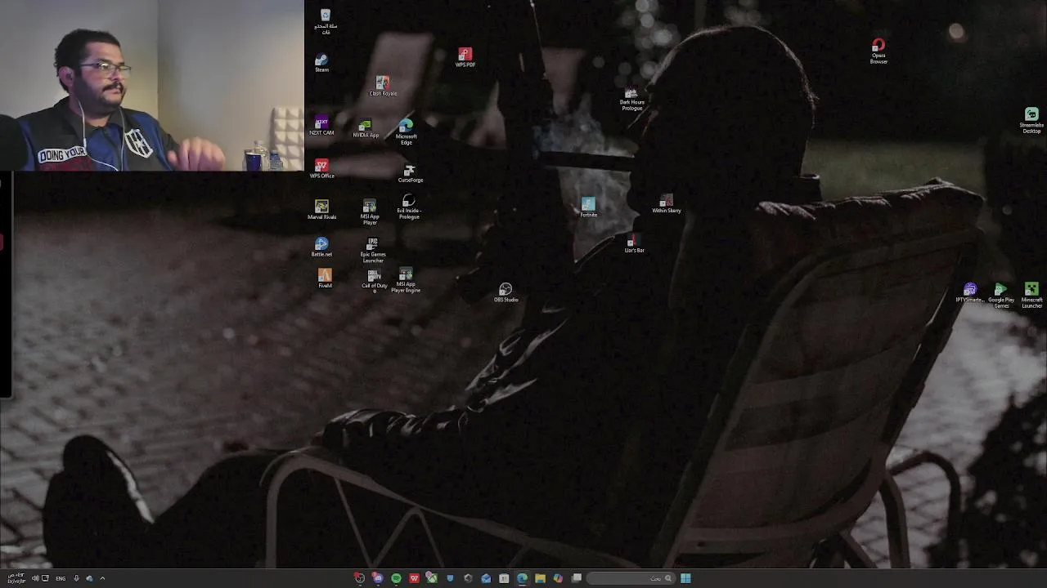Select the Battle.net desktop icon
Image resolution: width=1047 pixels, height=588 pixels.
coord(321,247)
